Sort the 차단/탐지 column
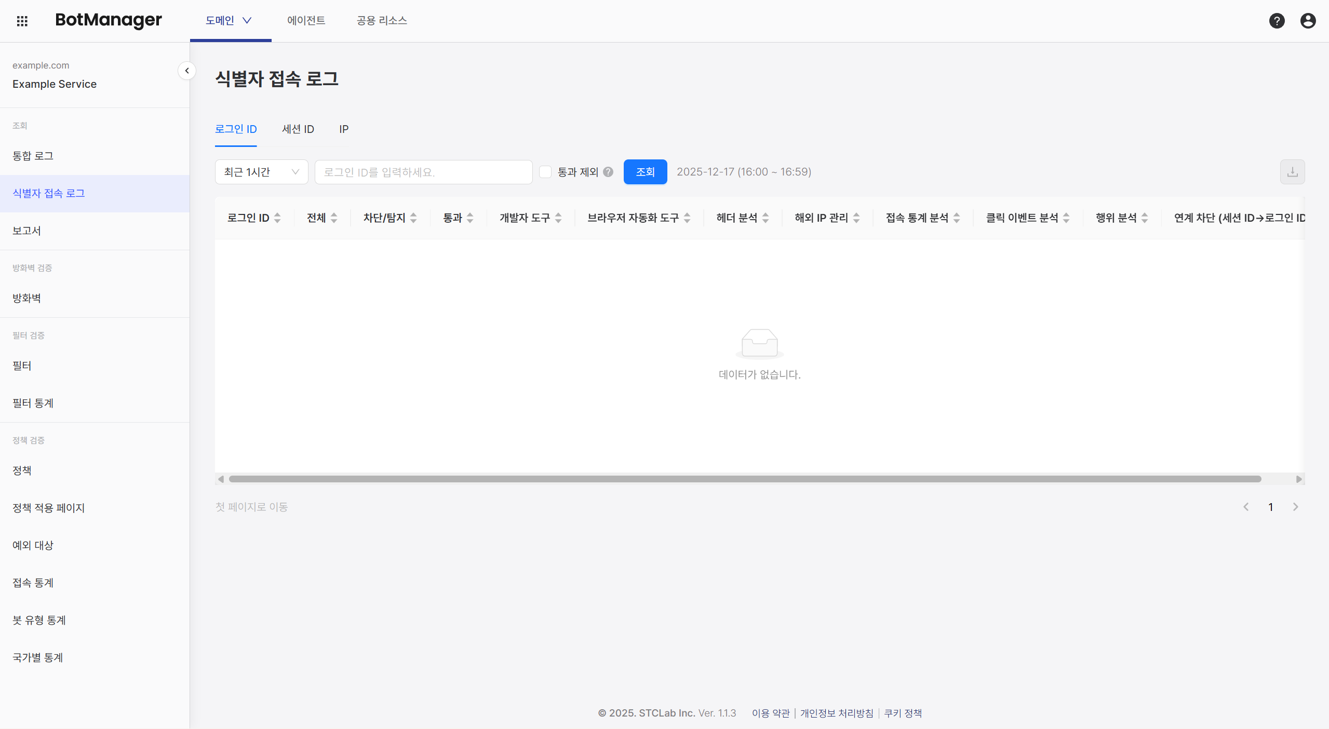The image size is (1329, 729). [x=413, y=218]
